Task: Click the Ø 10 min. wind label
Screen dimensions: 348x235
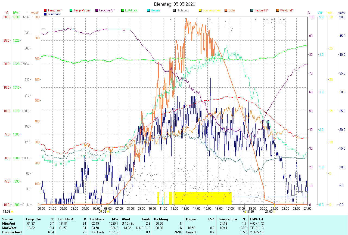Action: click(x=128, y=224)
